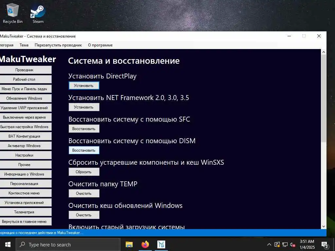Close the MakuTweaker window
This screenshot has width=335, height=251.
319,36
